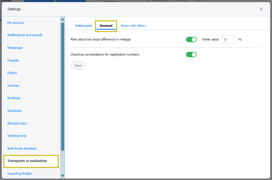This screenshot has height=180, width=272.
Task: Open Blocked users settings
Action: point(17,123)
